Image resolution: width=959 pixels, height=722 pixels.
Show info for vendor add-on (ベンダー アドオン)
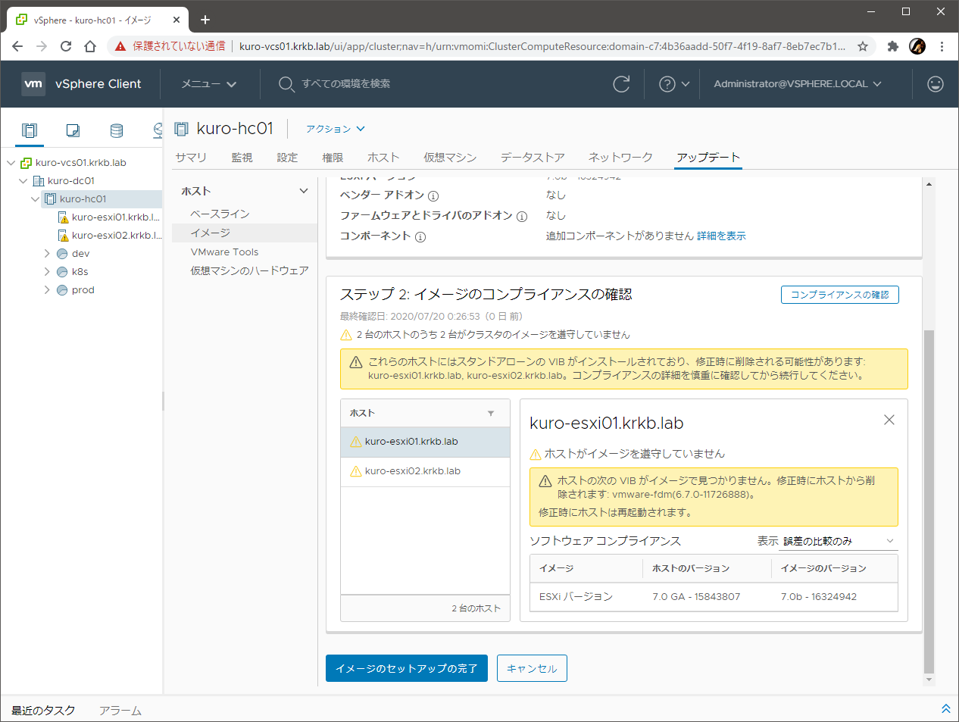[433, 195]
